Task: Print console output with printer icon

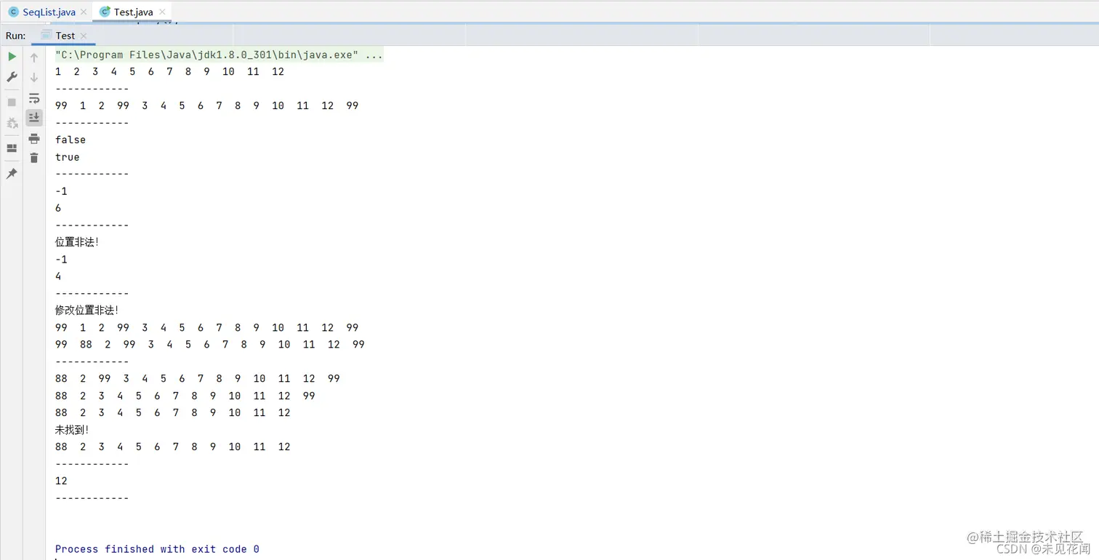Action: pos(34,138)
